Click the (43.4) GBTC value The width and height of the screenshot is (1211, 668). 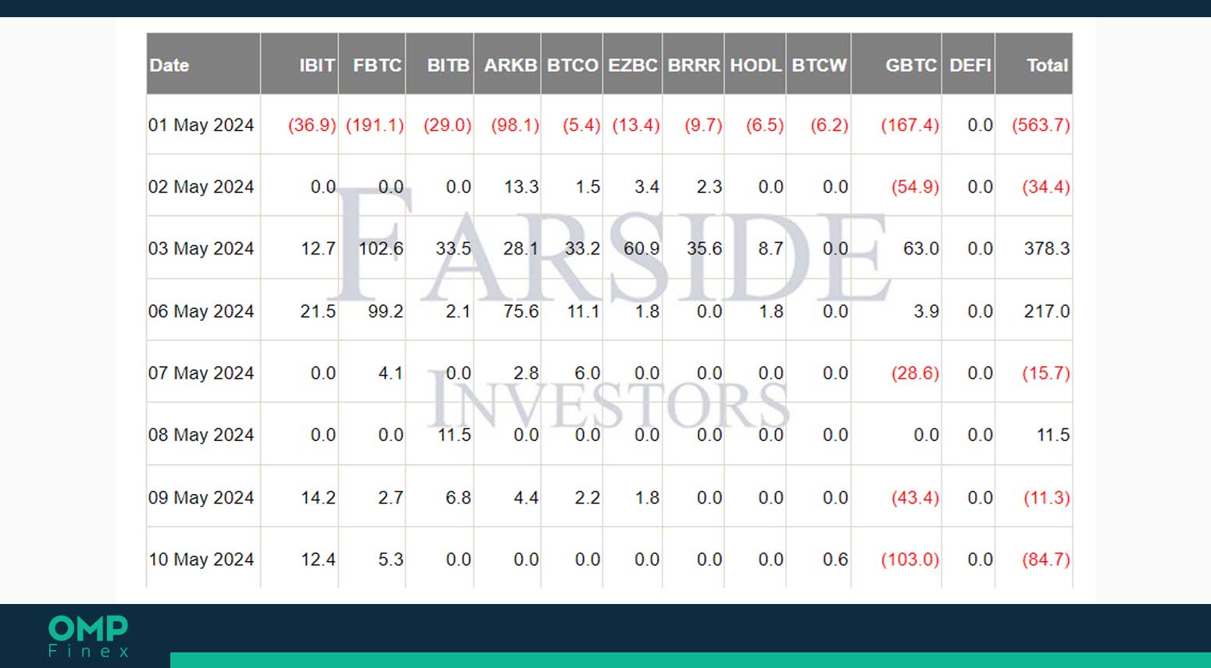click(x=915, y=497)
